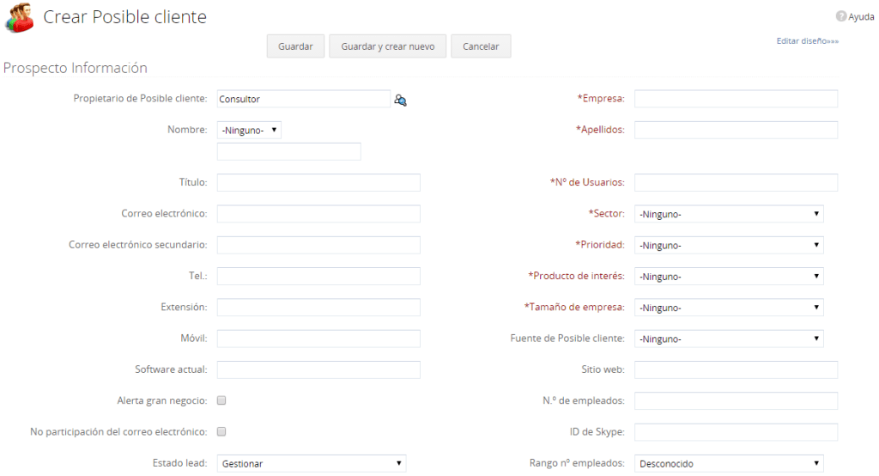
Task: Focus the first name field under Nombre
Action: point(289,151)
